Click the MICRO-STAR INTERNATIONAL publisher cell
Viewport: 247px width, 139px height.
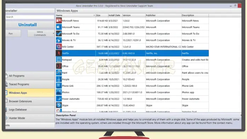[x=163, y=47]
